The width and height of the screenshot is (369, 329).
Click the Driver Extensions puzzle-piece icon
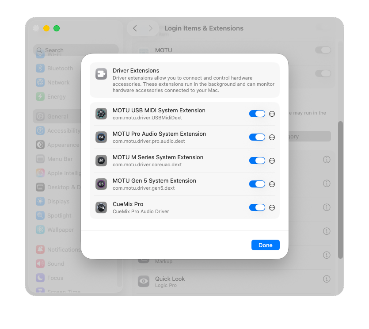[101, 74]
